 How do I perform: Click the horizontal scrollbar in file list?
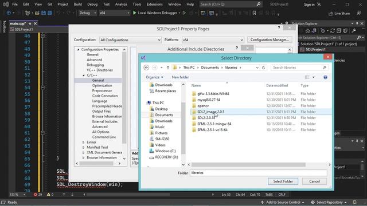[248, 165]
